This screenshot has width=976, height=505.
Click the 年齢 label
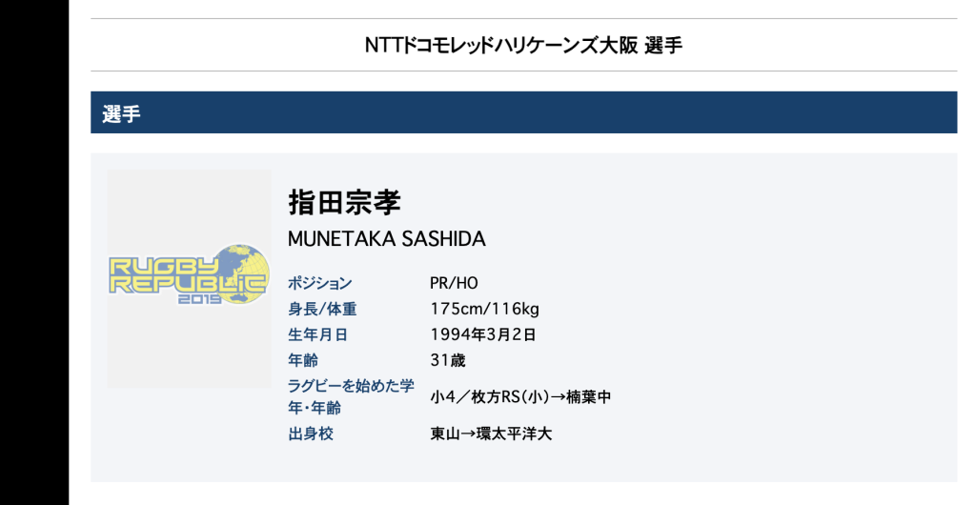pyautogui.click(x=303, y=360)
